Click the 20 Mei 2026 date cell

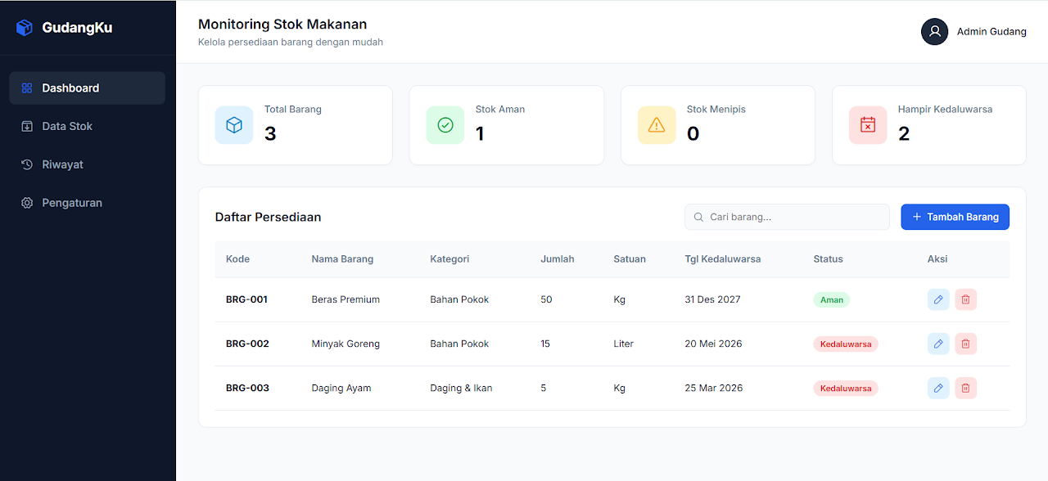[x=713, y=344]
